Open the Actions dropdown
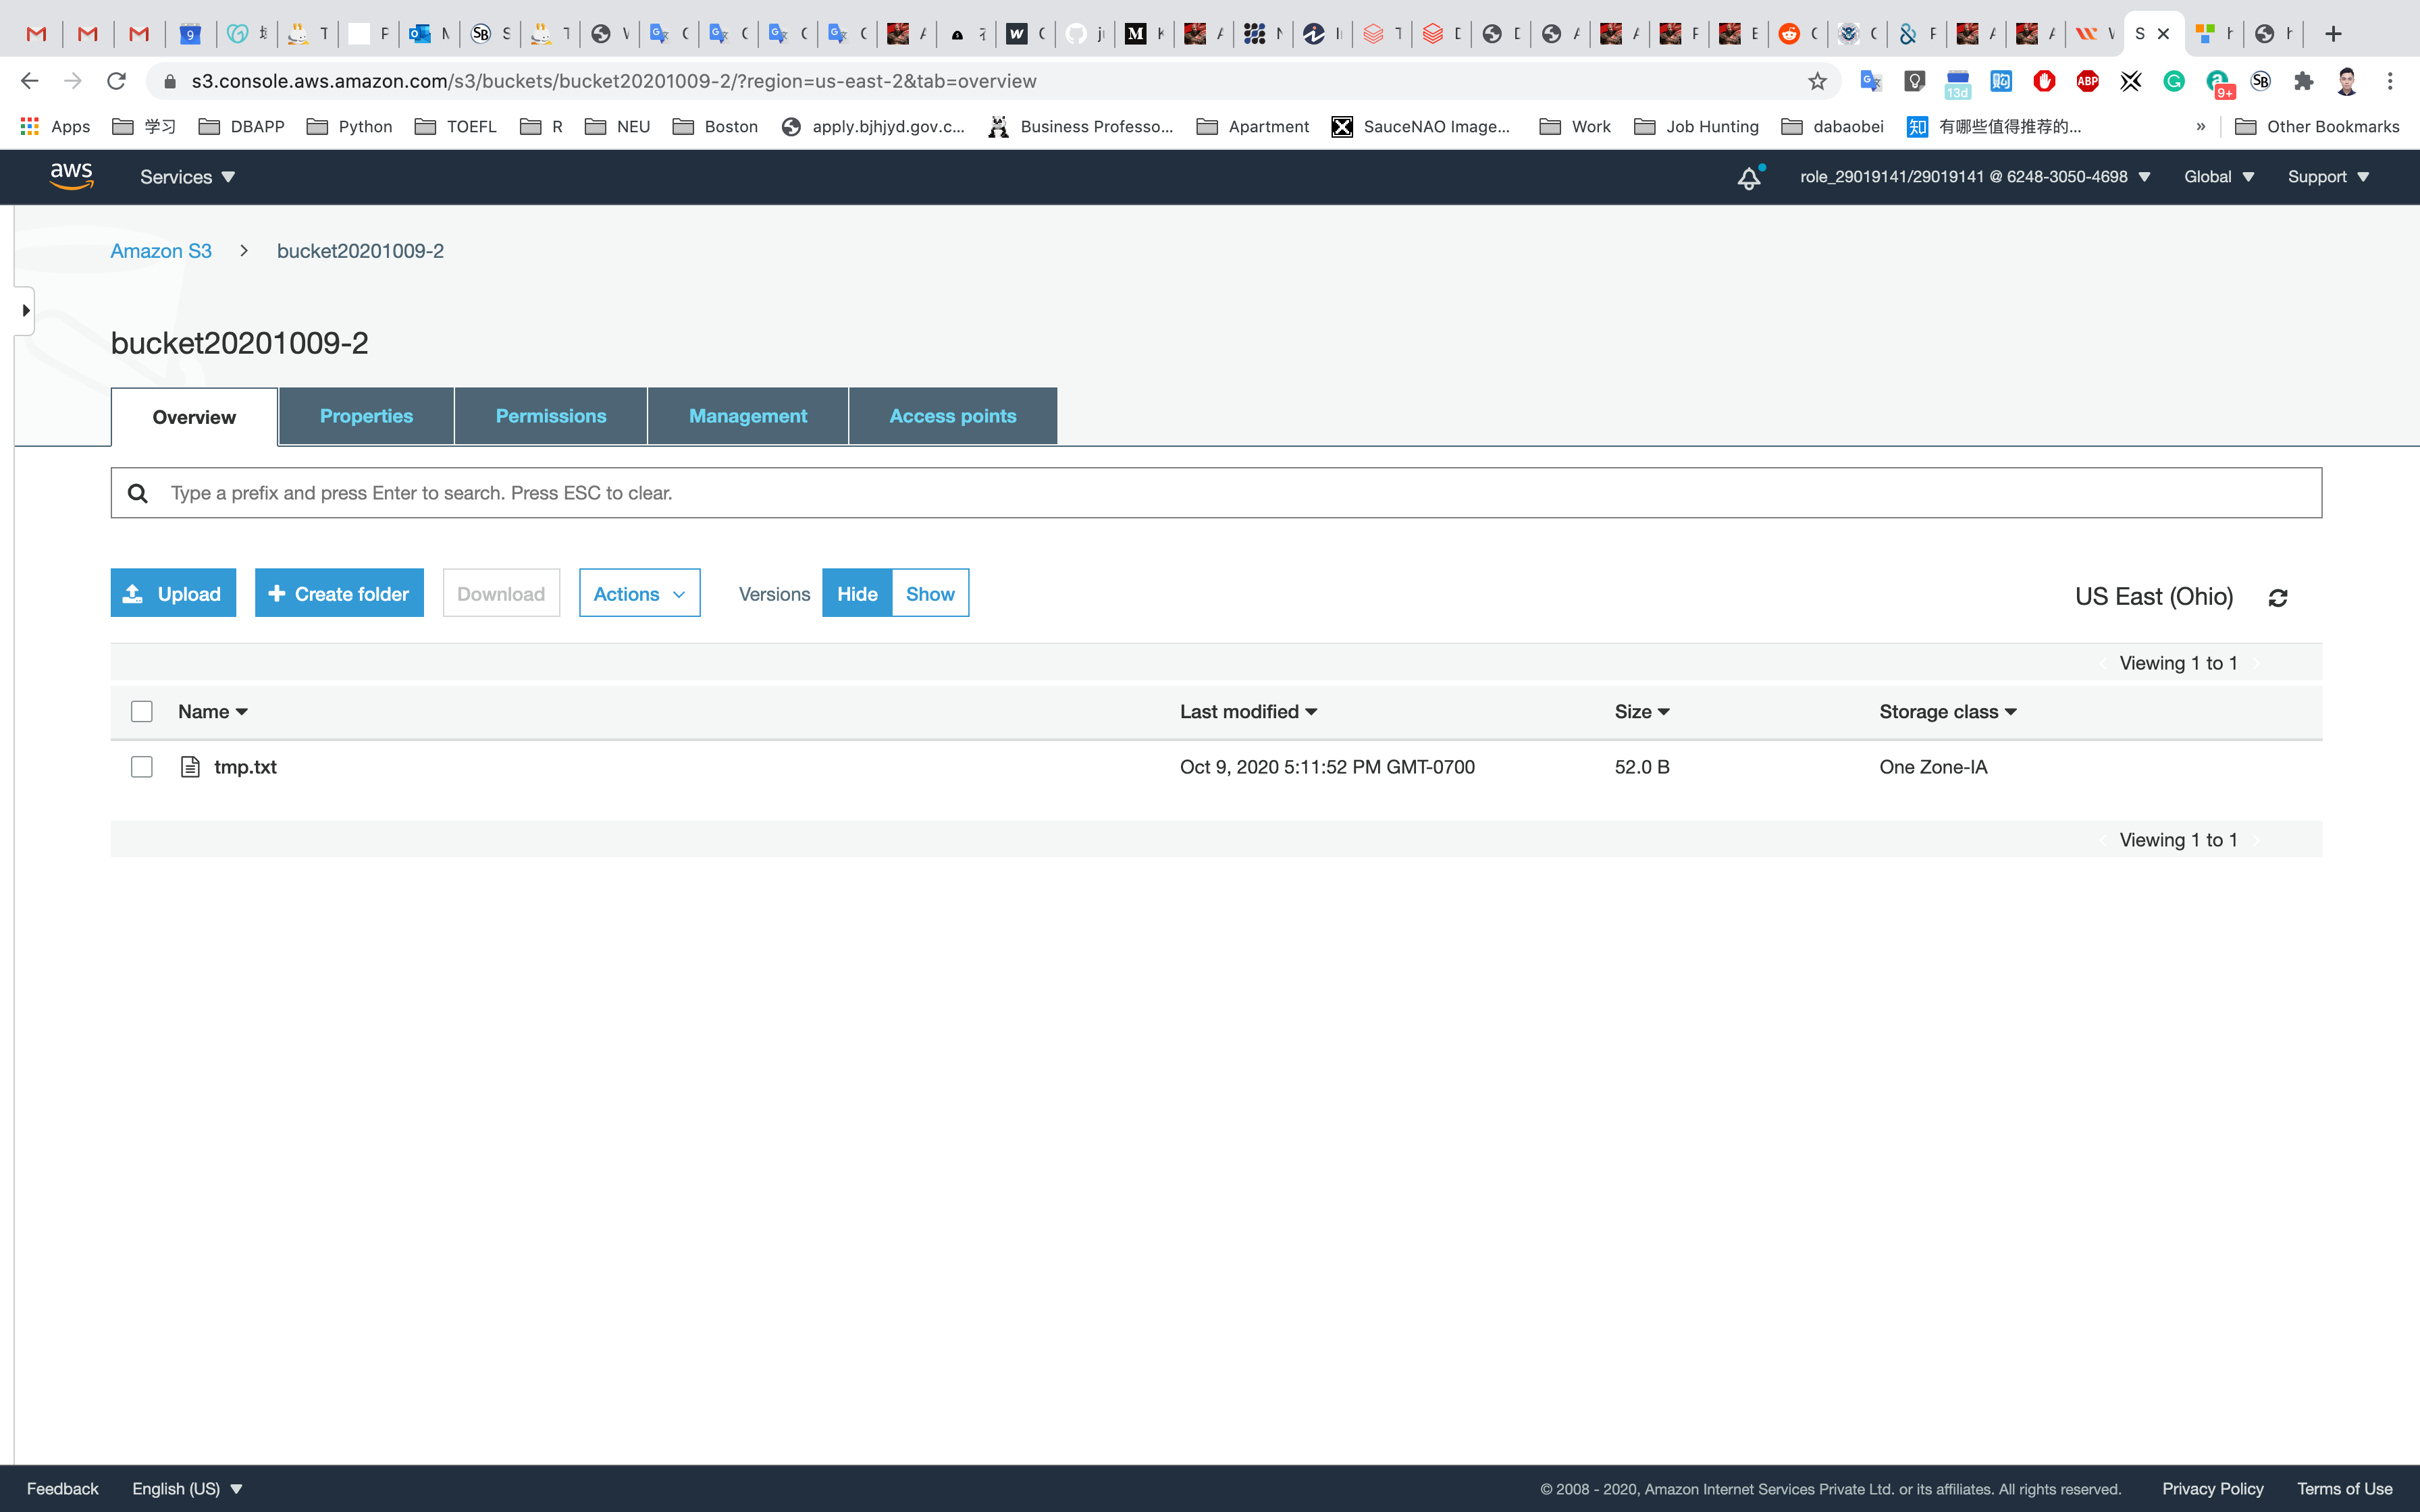Image resolution: width=2420 pixels, height=1512 pixels. tap(639, 594)
